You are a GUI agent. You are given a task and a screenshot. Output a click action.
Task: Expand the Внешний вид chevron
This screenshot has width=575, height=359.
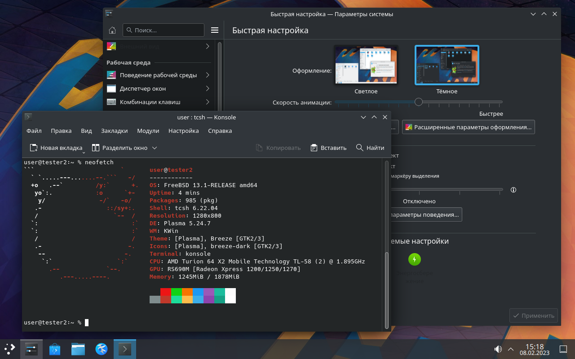[208, 46]
